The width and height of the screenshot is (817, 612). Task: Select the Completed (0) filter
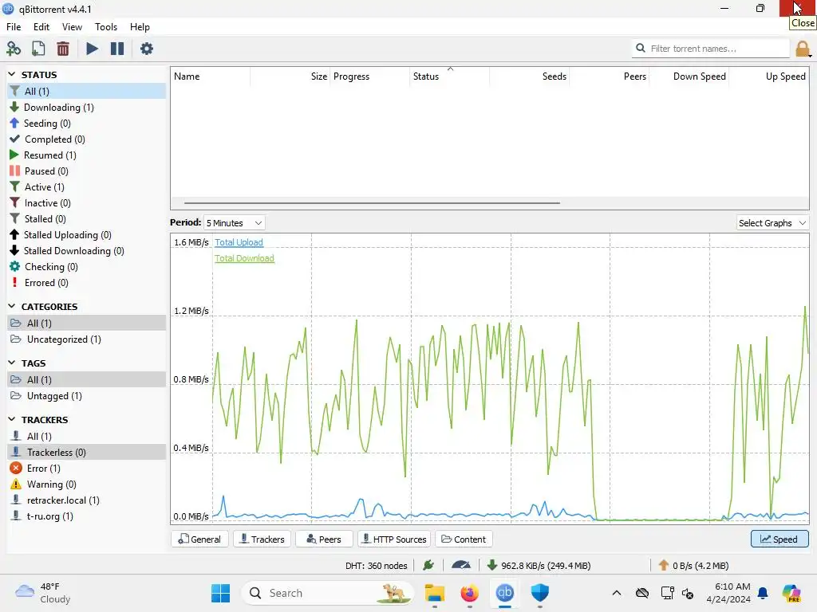(86, 139)
